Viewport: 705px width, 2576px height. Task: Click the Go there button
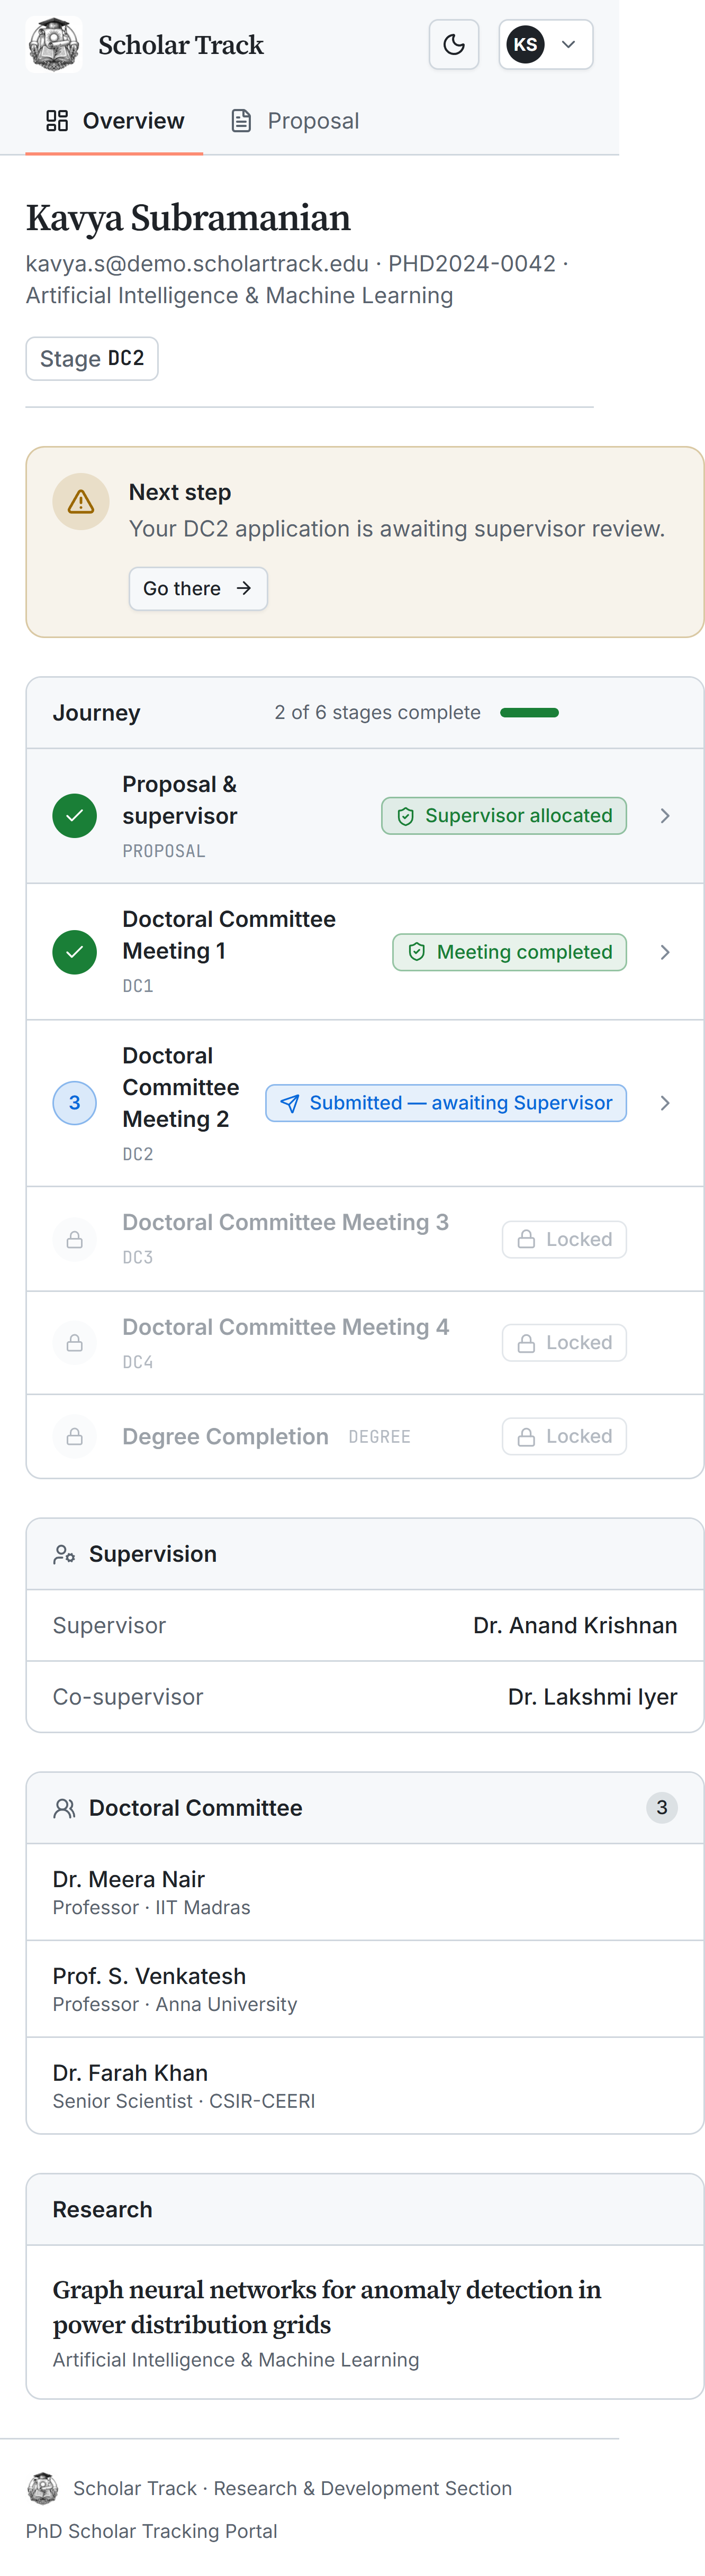tap(198, 589)
